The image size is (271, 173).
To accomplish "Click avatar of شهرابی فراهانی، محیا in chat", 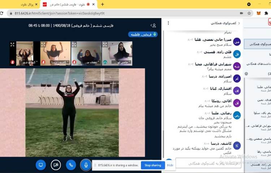I will pyautogui.click(x=237, y=66).
